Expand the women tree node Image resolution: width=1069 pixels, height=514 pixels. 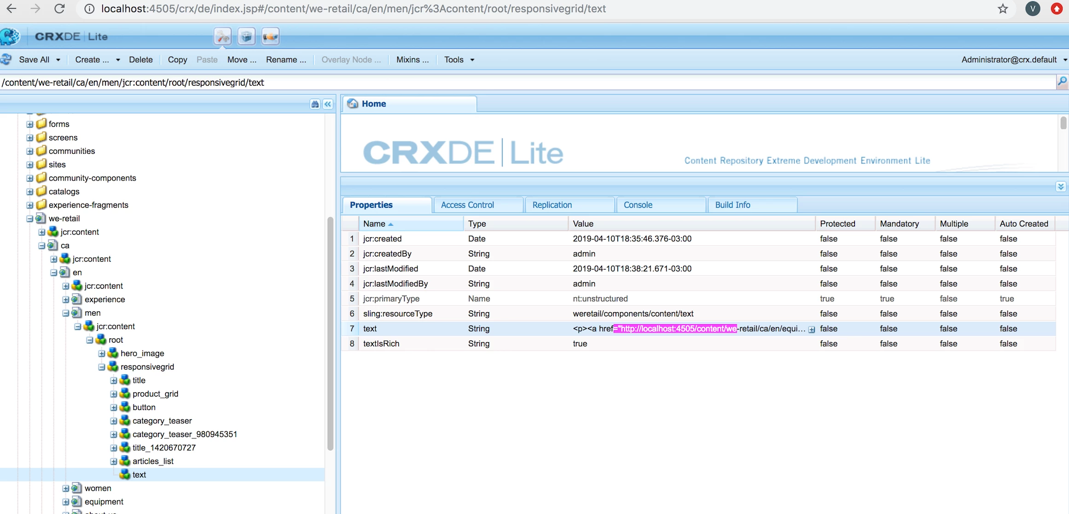(66, 488)
